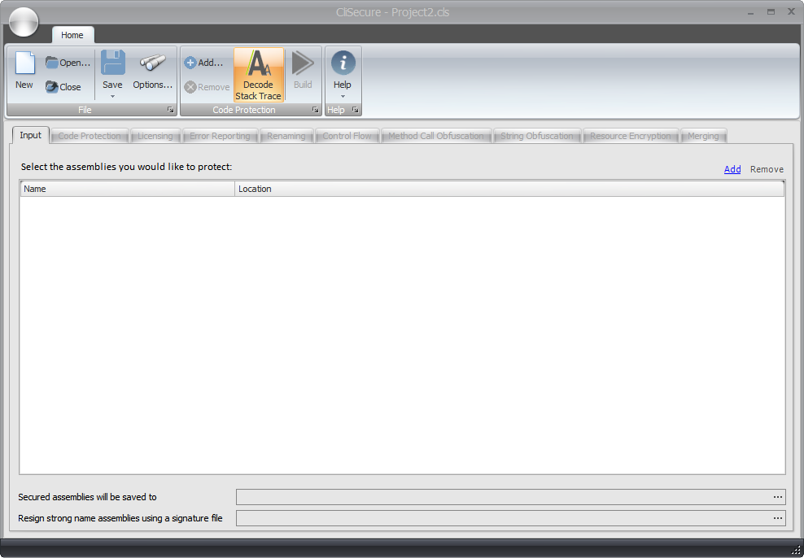This screenshot has width=804, height=558.
Task: Select the Home ribbon tab
Action: coord(72,35)
